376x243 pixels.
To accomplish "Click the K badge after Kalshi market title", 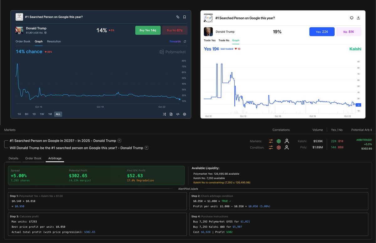I will pyautogui.click(x=119, y=141).
